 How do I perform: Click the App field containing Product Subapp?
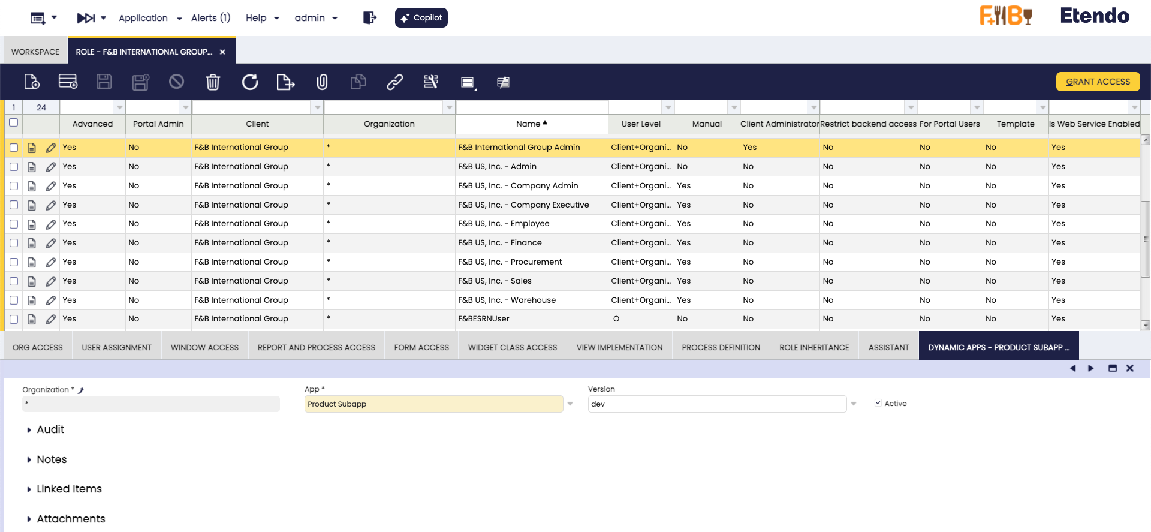coord(434,404)
